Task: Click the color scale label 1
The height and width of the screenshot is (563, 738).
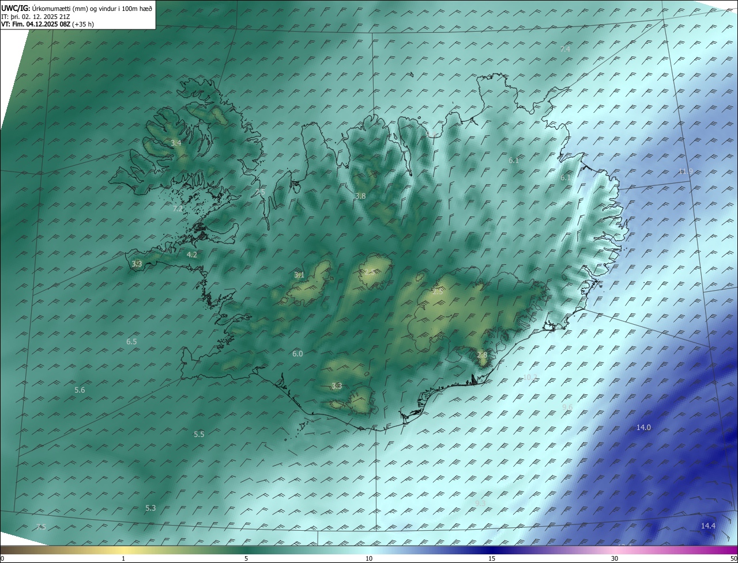Action: [x=123, y=558]
